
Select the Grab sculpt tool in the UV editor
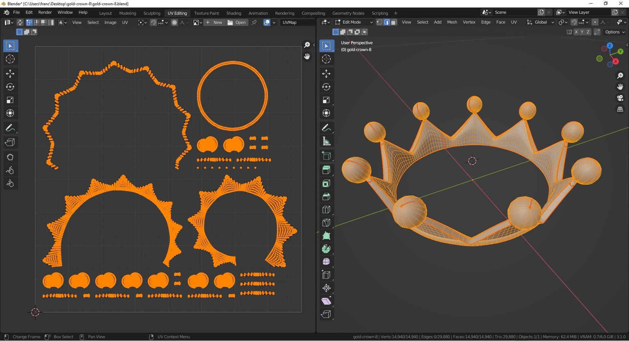tap(10, 157)
